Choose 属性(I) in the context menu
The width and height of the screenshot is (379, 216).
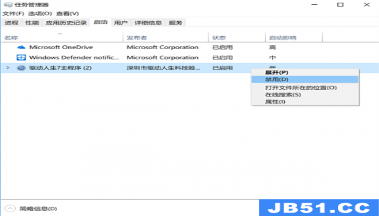click(305, 102)
